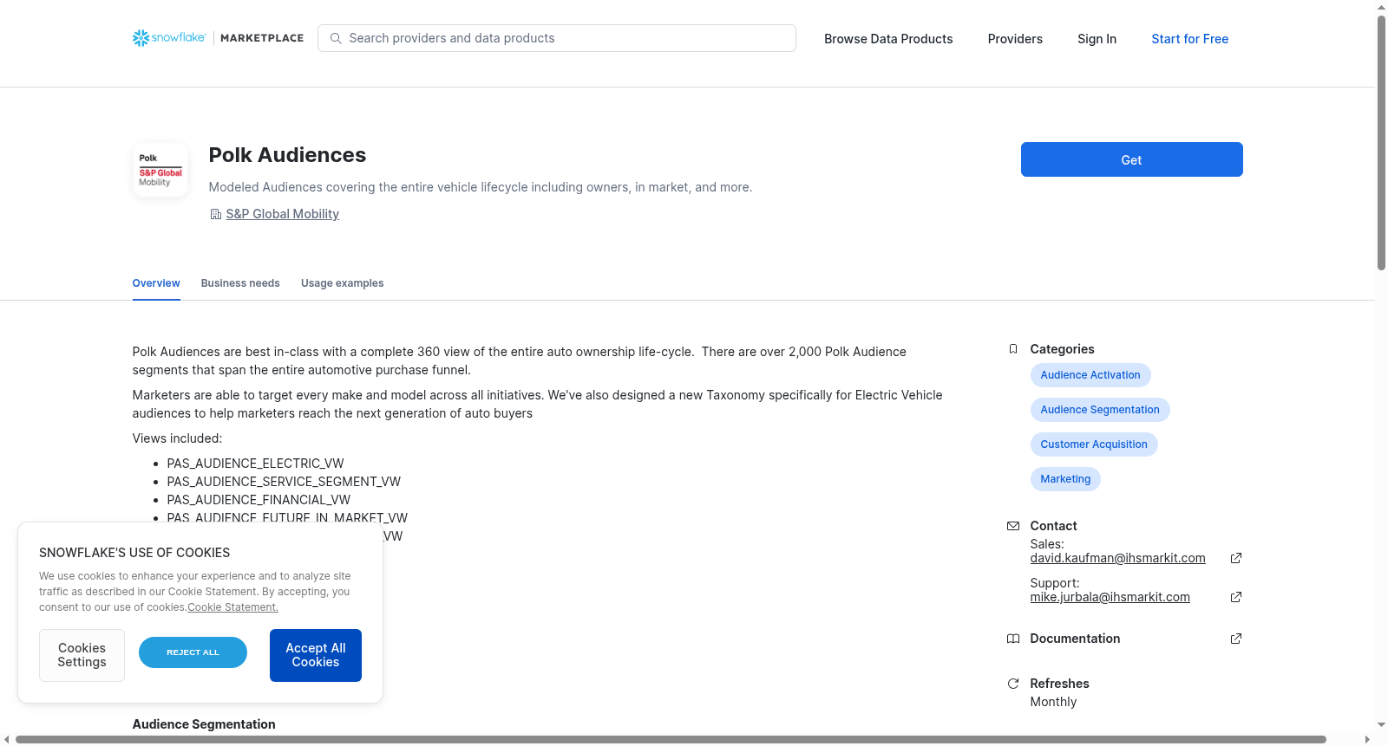The height and width of the screenshot is (746, 1388).
Task: Click the provider building icon
Action: [x=216, y=214]
